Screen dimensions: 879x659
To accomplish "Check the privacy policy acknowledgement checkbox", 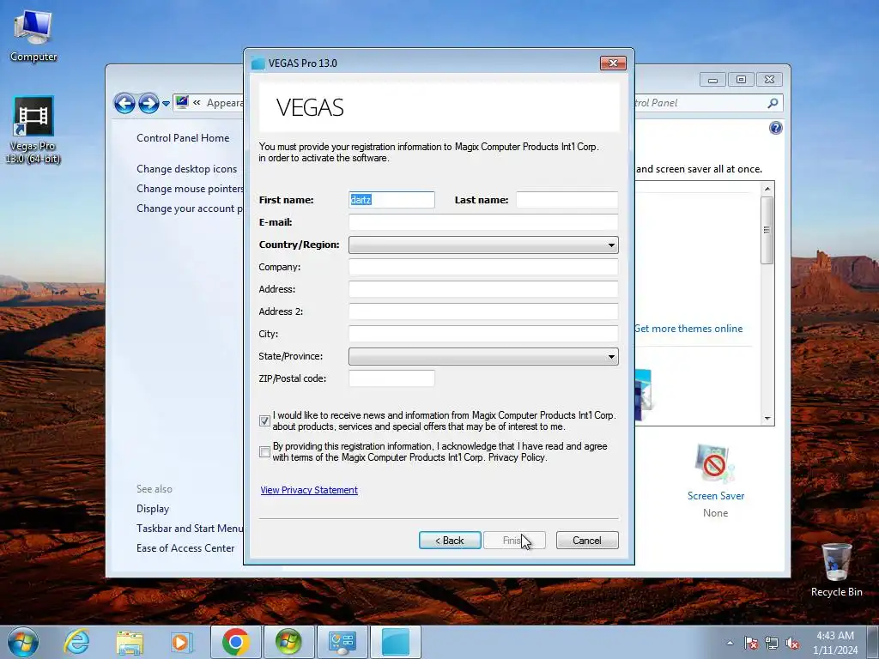I will tap(264, 451).
